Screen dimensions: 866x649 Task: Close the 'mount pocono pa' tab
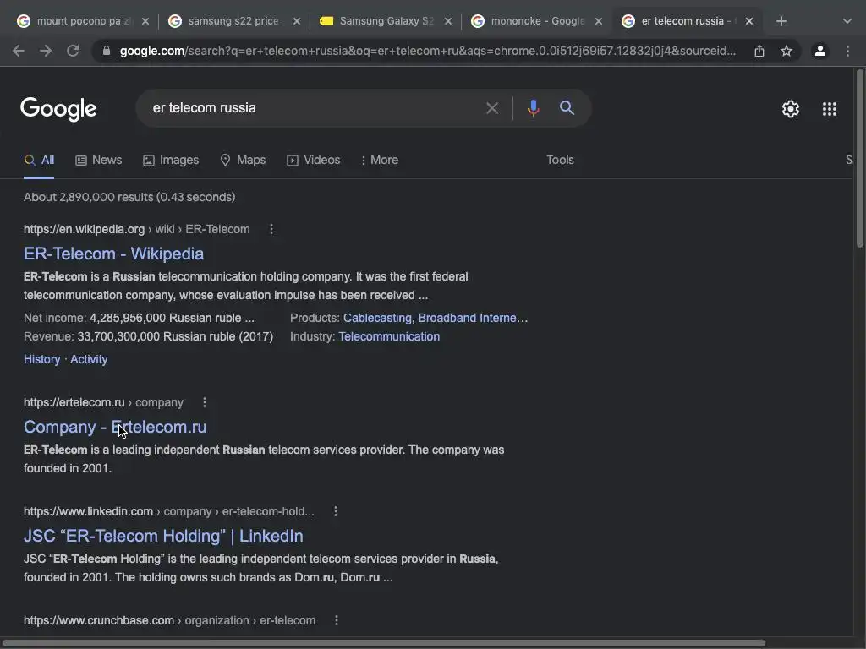145,21
